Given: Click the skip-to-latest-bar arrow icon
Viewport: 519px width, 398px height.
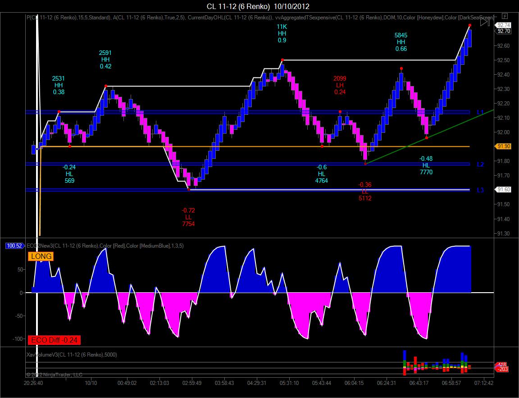Looking at the screenshot, I should pos(485,22).
